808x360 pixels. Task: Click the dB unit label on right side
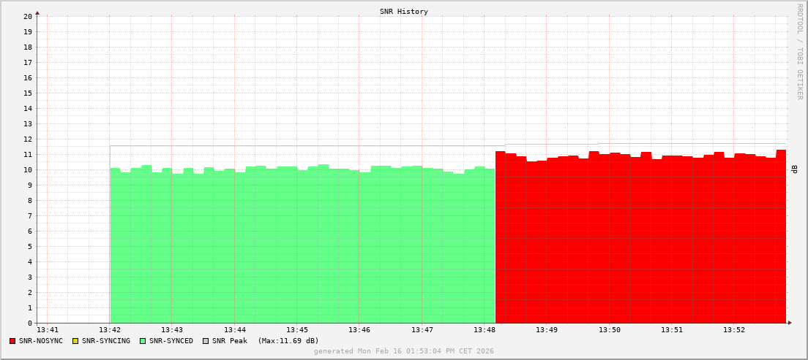click(795, 169)
